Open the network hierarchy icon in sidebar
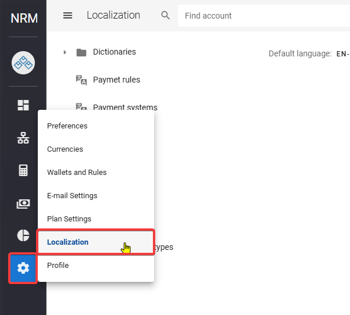Viewport: 350px width, 315px height. point(23,138)
